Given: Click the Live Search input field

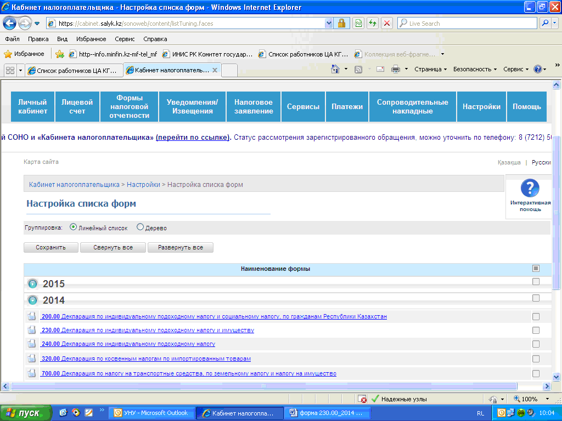Looking at the screenshot, I should [x=467, y=24].
